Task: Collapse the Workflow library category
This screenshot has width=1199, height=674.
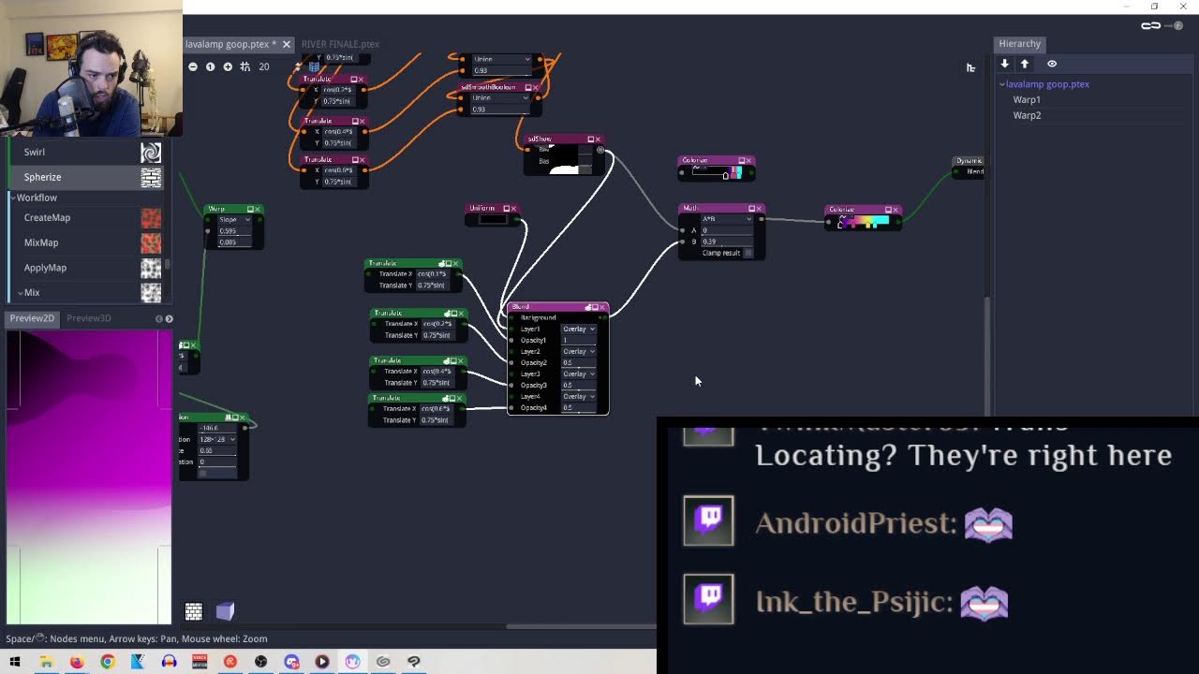Action: click(x=14, y=198)
